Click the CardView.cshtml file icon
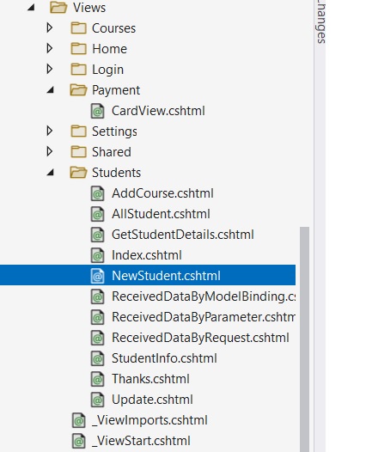 coord(97,111)
